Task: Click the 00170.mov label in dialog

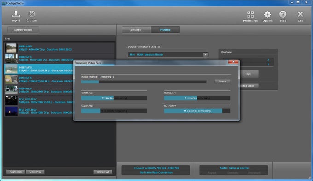Action: (x=170, y=106)
